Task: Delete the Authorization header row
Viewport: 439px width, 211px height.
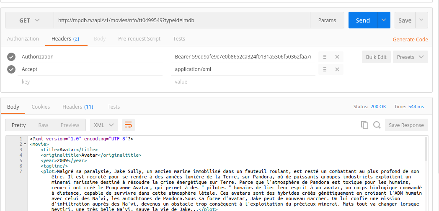Action: coord(337,57)
